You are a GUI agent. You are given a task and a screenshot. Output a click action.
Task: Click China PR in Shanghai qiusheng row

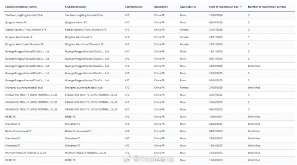(159, 88)
